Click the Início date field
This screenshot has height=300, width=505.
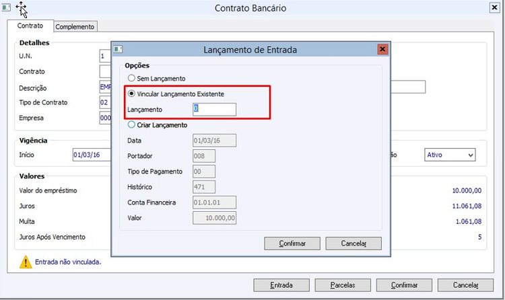(x=92, y=155)
